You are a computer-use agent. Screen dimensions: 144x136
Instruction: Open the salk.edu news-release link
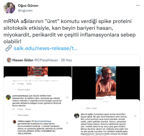[x=46, y=48]
